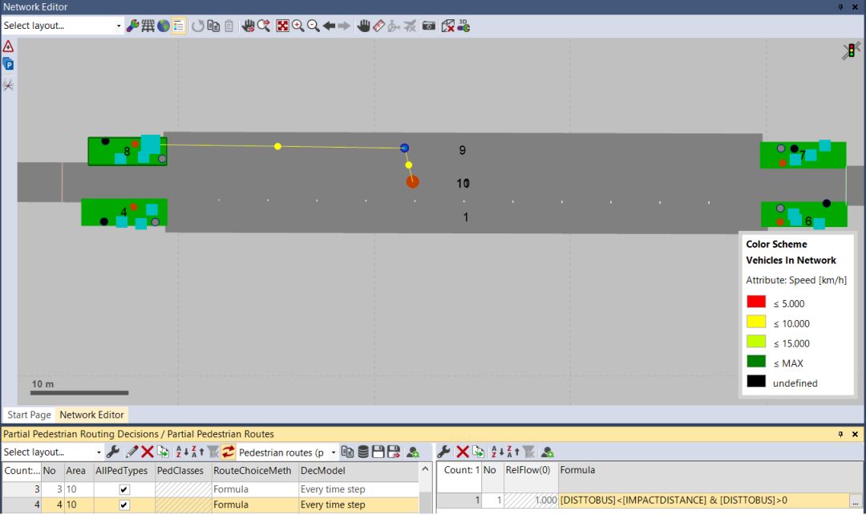Click sort ascending icon in routes list

(497, 452)
